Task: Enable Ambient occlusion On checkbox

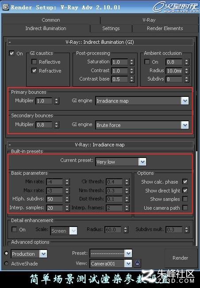Action: (147, 62)
